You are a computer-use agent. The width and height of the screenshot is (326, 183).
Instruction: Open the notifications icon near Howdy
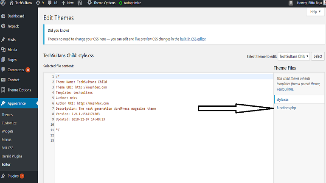tap(291, 3)
